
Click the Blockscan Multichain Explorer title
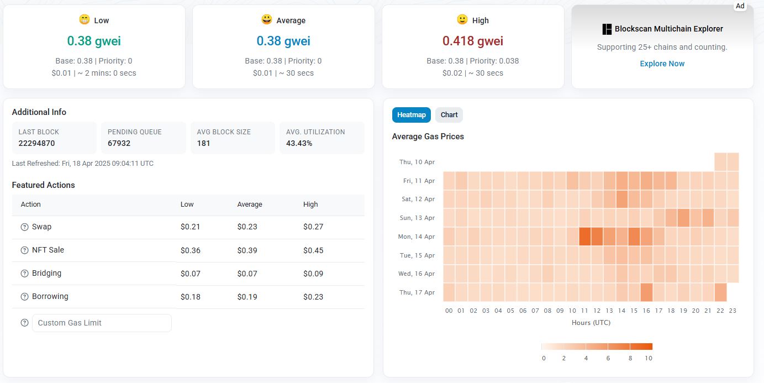[x=668, y=29]
